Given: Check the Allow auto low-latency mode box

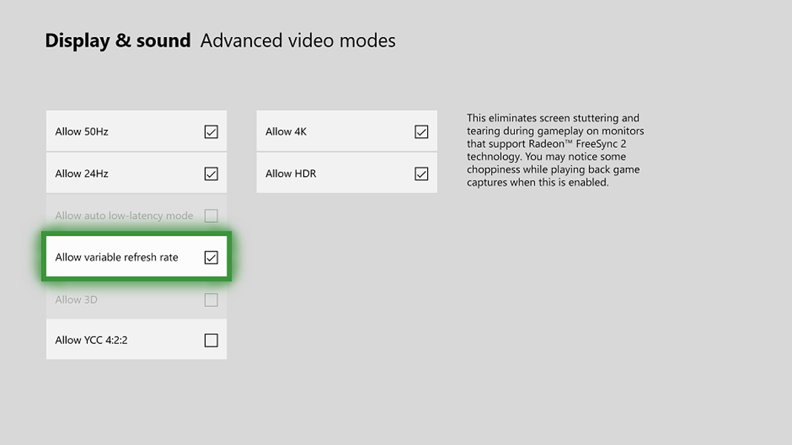Looking at the screenshot, I should click(x=210, y=215).
